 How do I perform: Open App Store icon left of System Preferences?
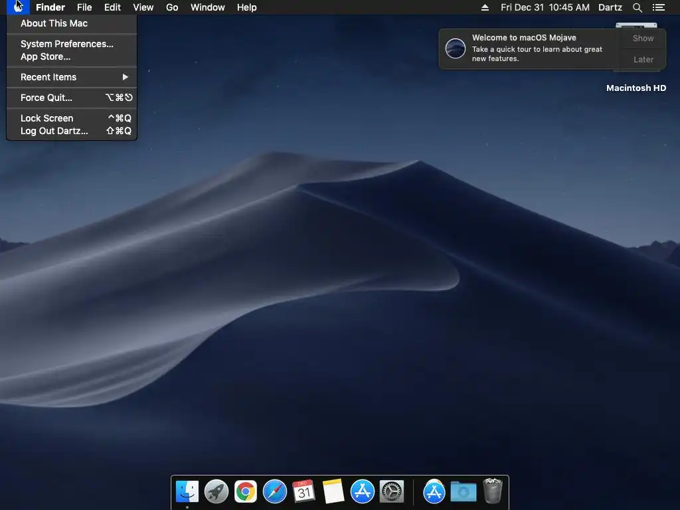362,491
